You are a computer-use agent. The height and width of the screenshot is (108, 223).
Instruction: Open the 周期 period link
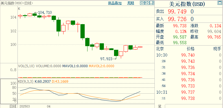131,3
